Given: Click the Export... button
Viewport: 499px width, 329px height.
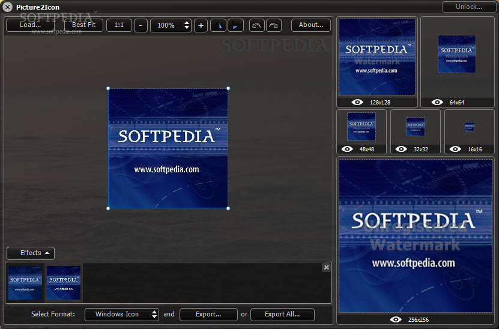Looking at the screenshot, I should (x=208, y=315).
